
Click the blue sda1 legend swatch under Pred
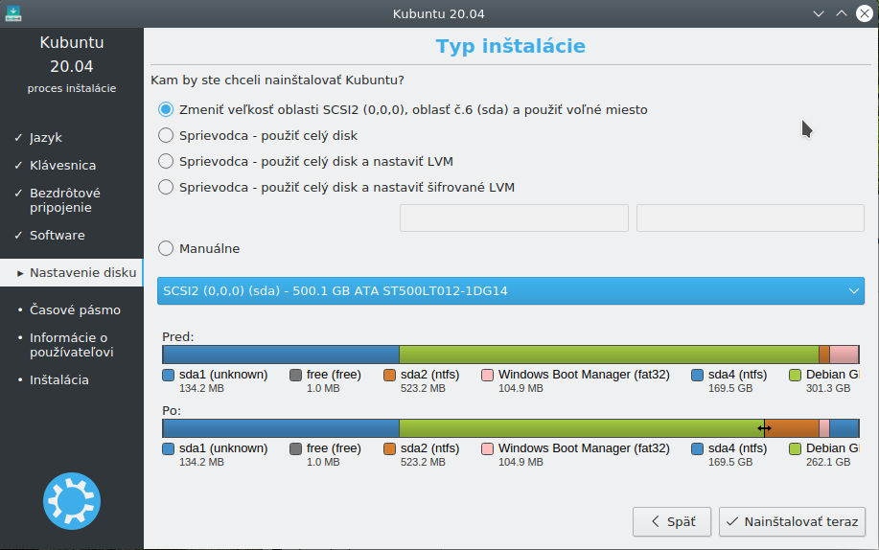pyautogui.click(x=168, y=375)
